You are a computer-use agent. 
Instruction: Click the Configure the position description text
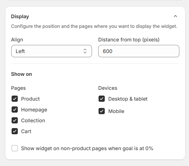tap(94, 26)
